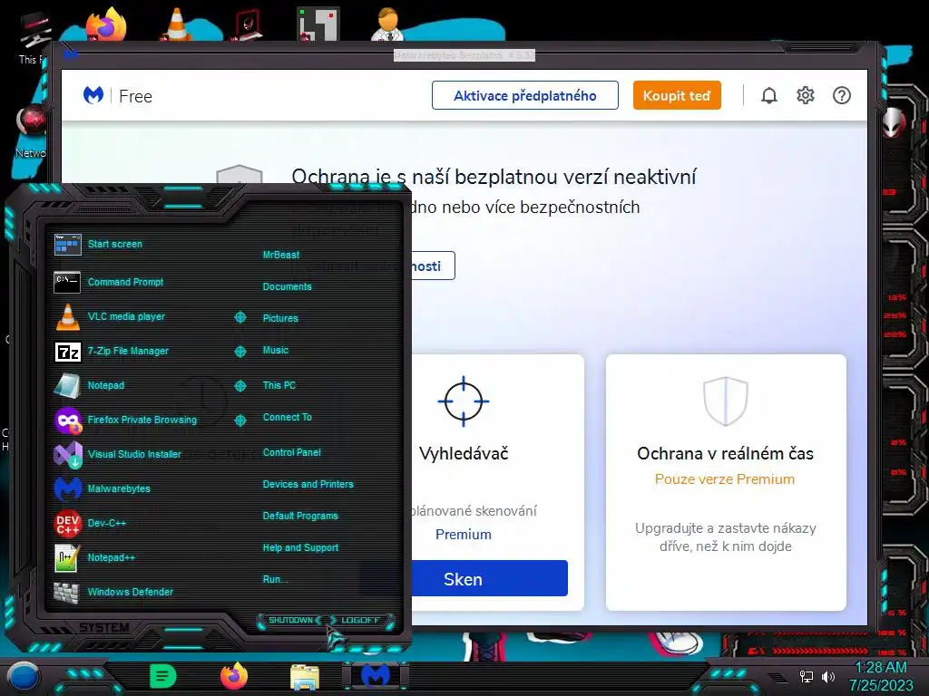Viewport: 929px width, 696px height.
Task: Click Aktivace předplatného button
Action: tap(525, 95)
